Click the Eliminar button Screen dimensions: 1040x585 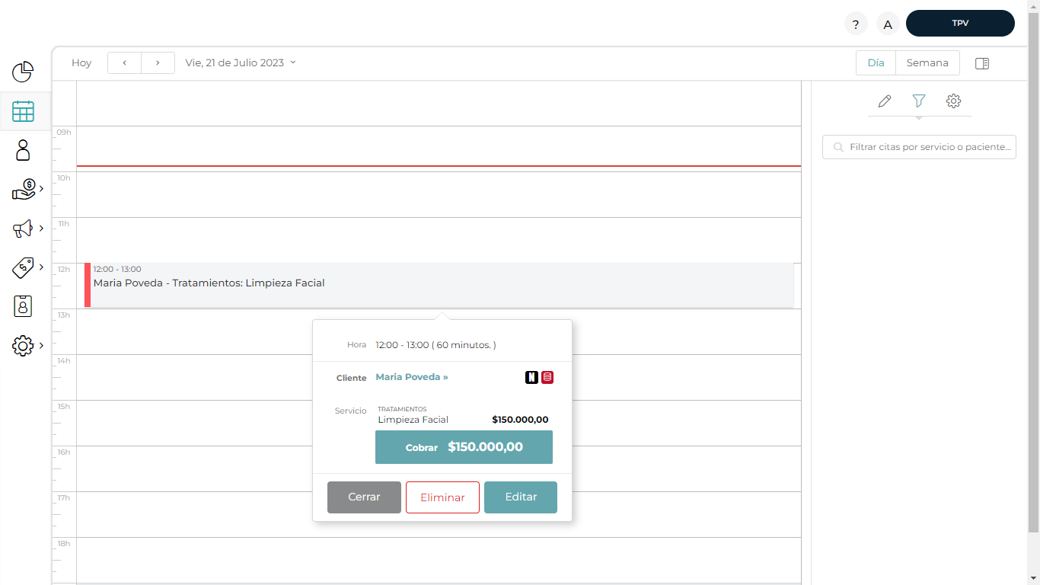coord(442,497)
